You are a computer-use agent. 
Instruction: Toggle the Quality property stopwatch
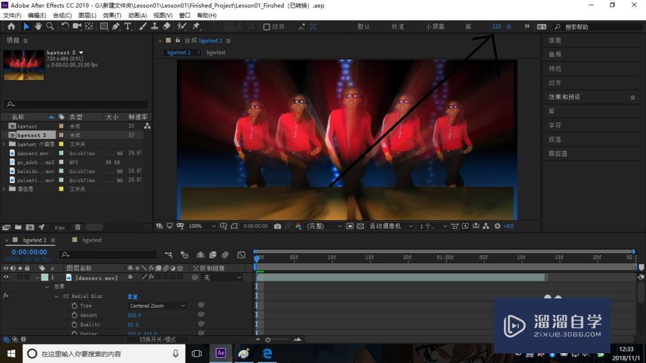74,325
